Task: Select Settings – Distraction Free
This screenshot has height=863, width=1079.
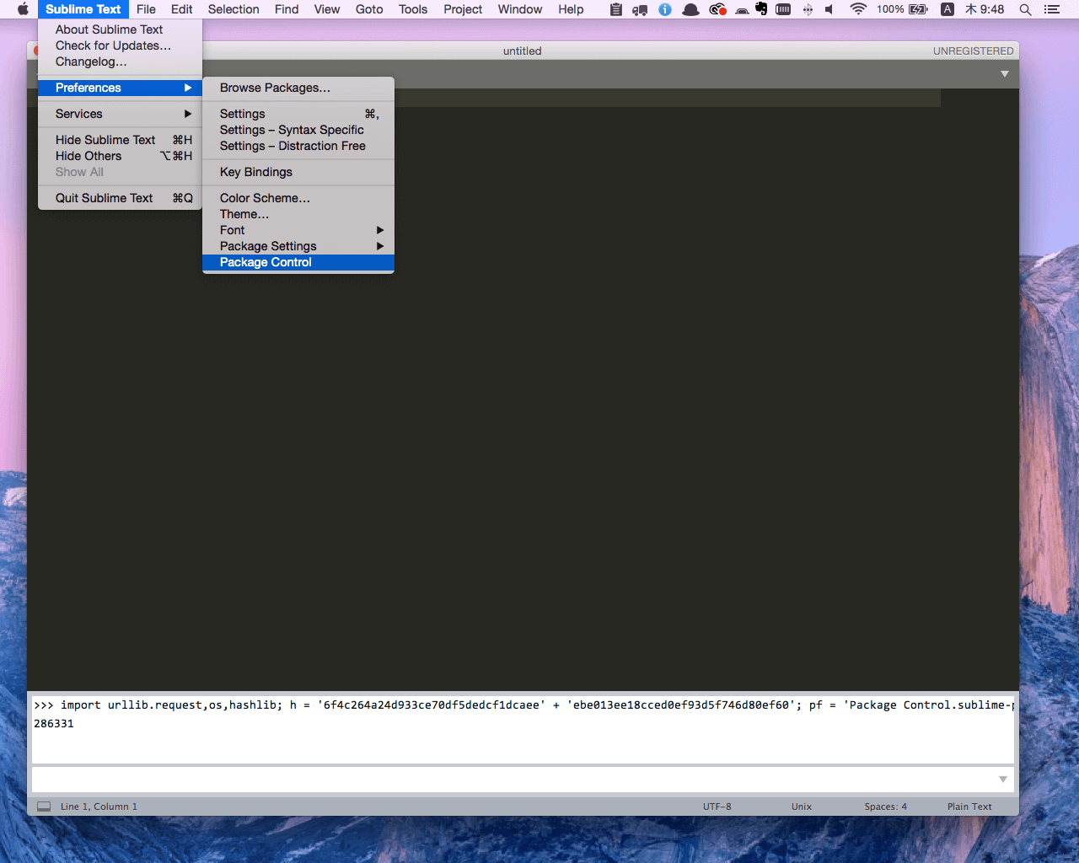Action: (x=298, y=146)
